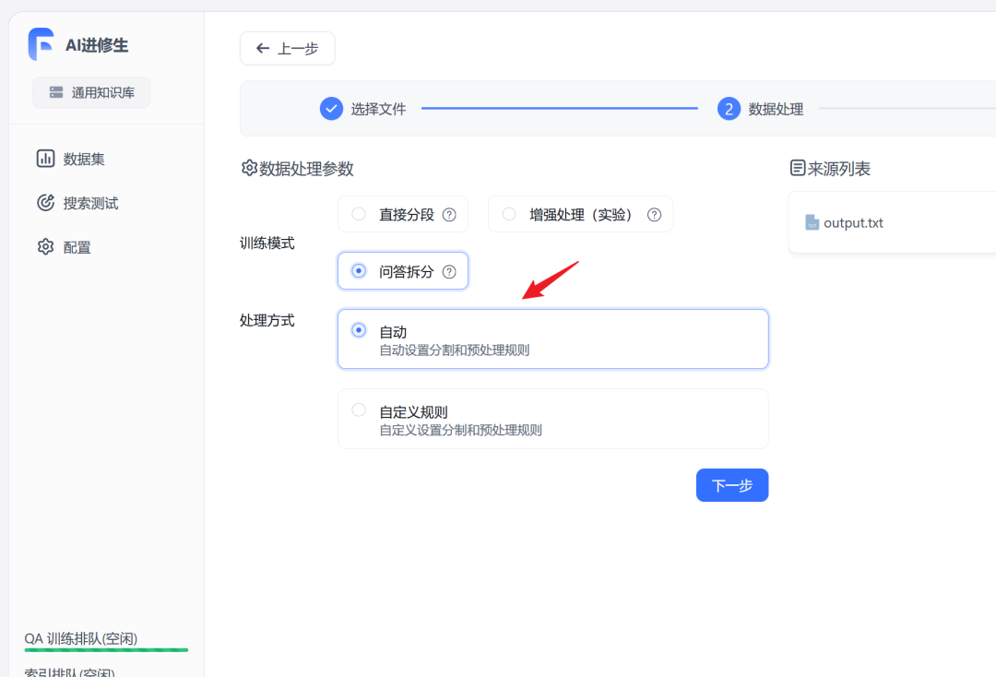Go back with the 上一步 button
The width and height of the screenshot is (996, 677).
coord(287,48)
